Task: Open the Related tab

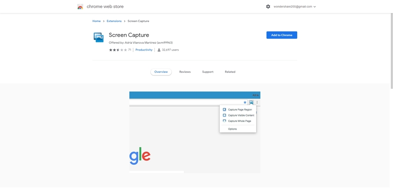Action: (x=230, y=72)
